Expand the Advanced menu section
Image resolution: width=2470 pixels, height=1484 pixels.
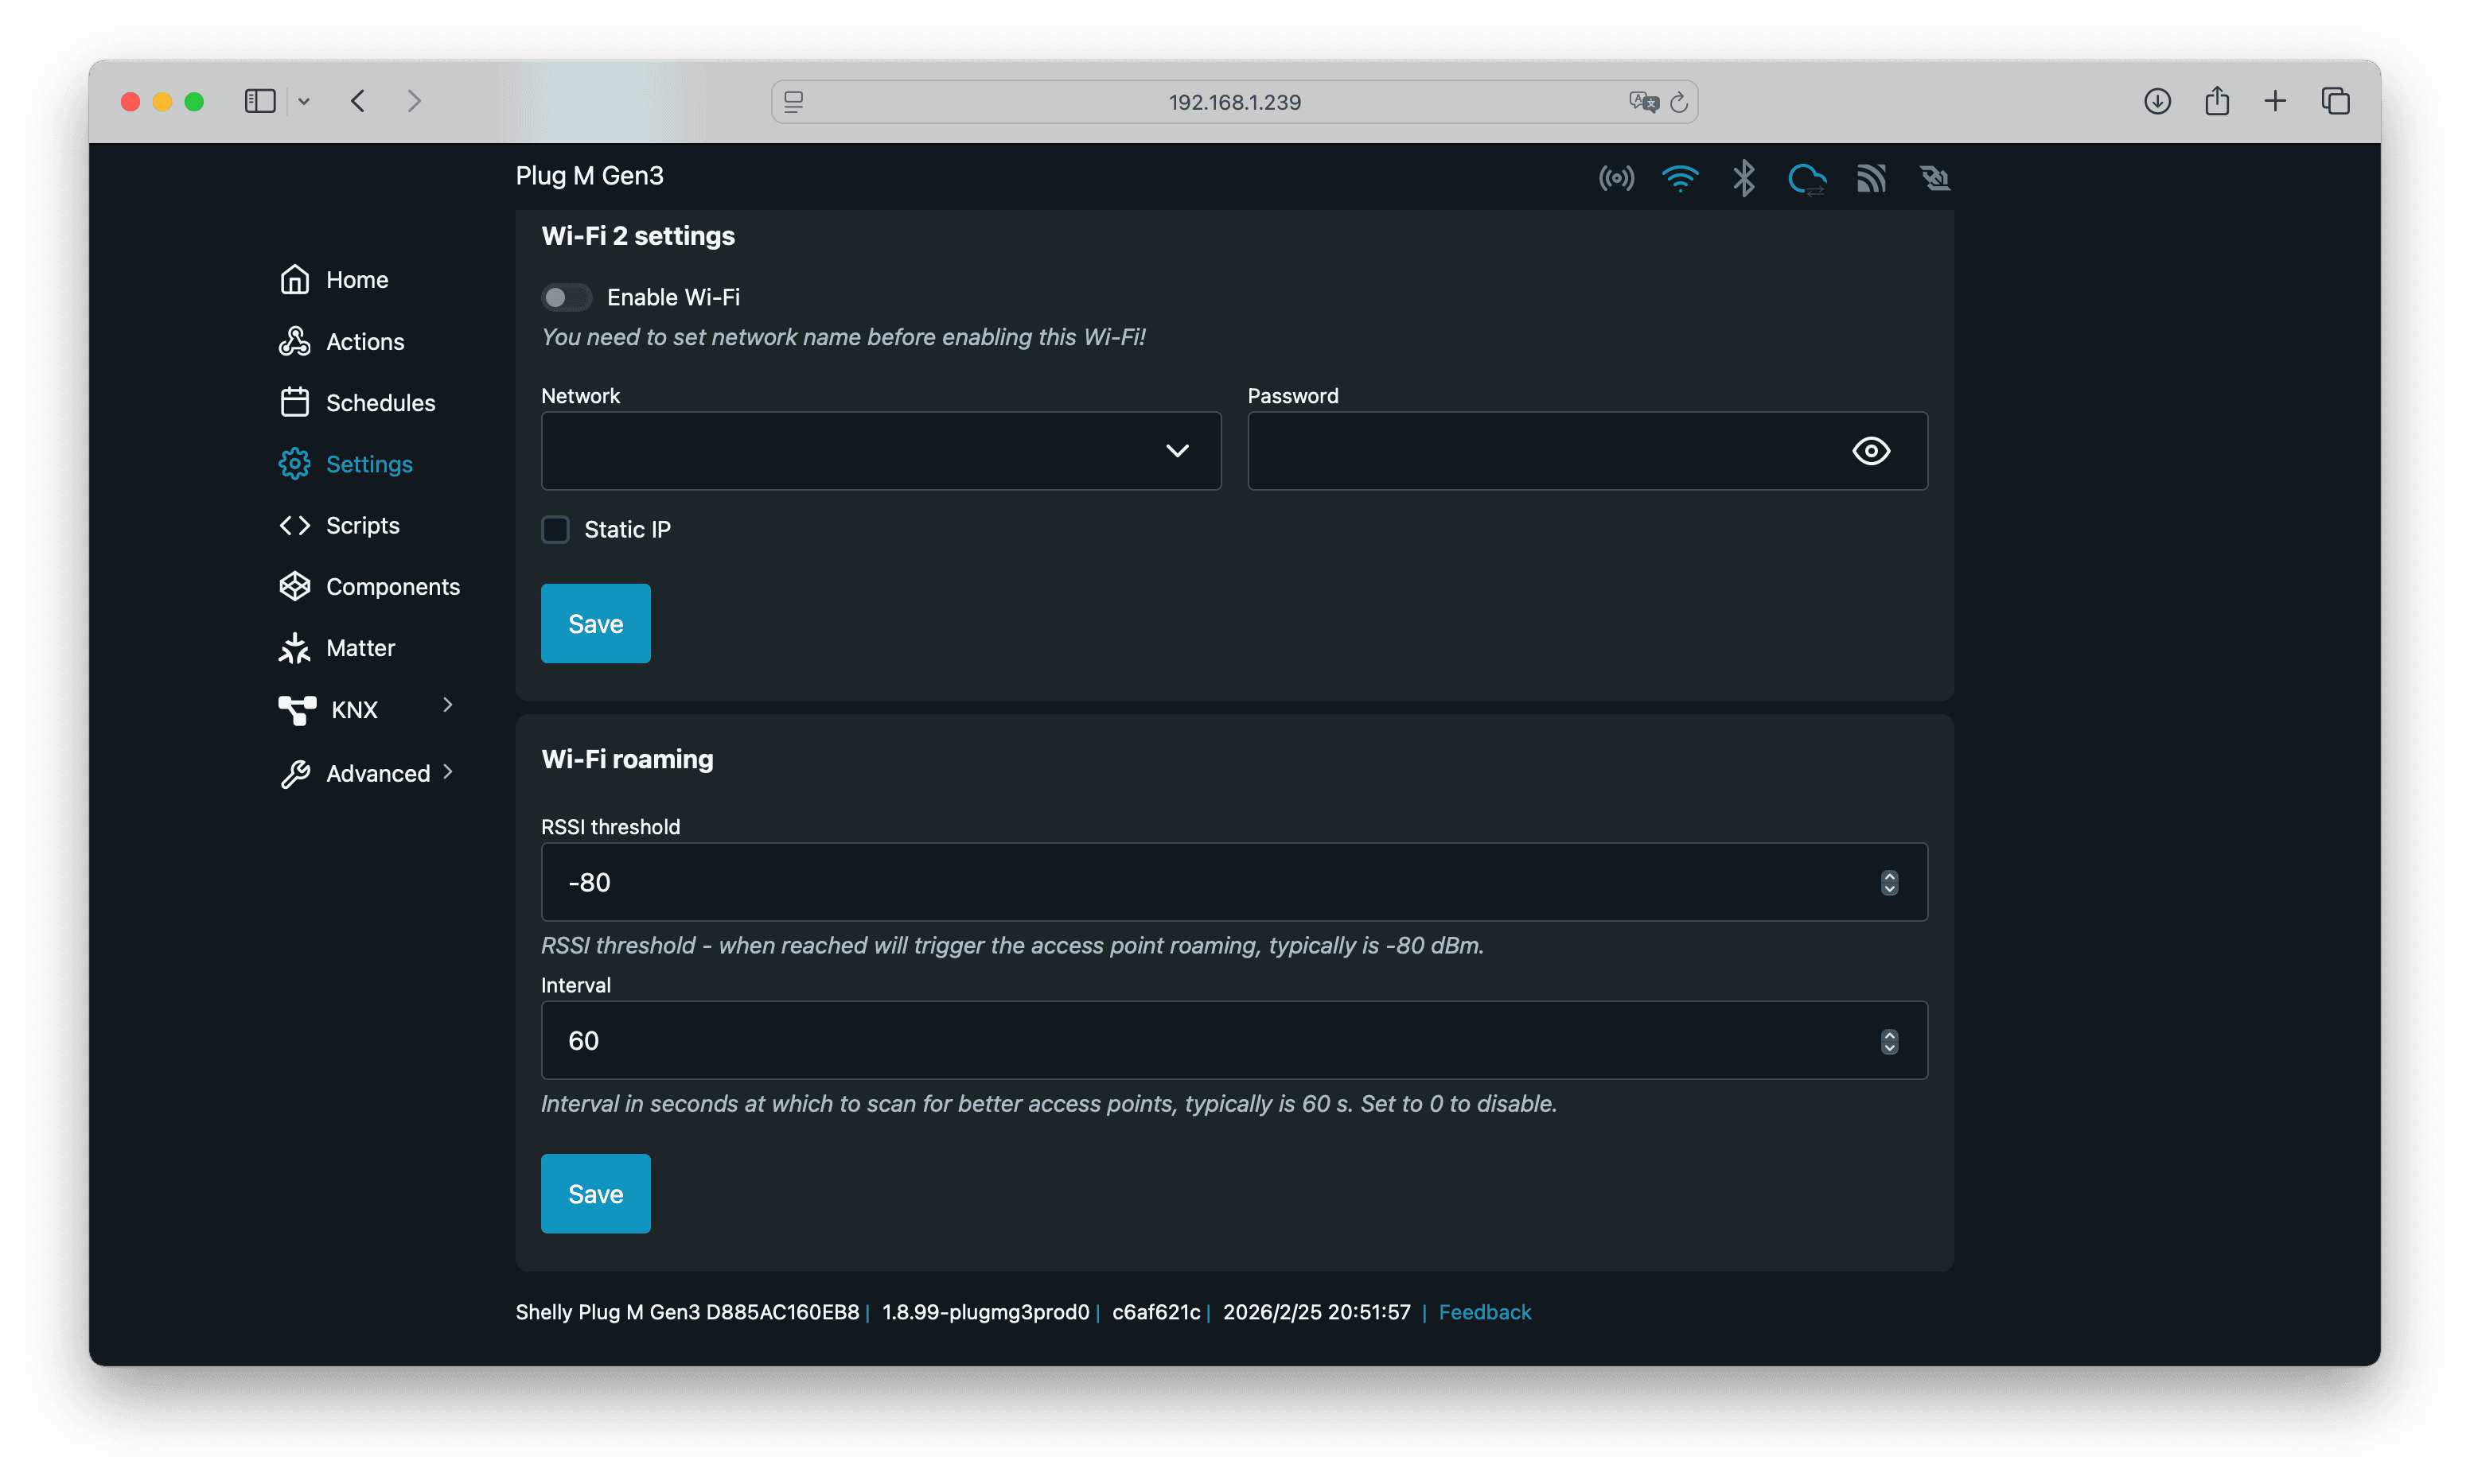click(x=447, y=772)
